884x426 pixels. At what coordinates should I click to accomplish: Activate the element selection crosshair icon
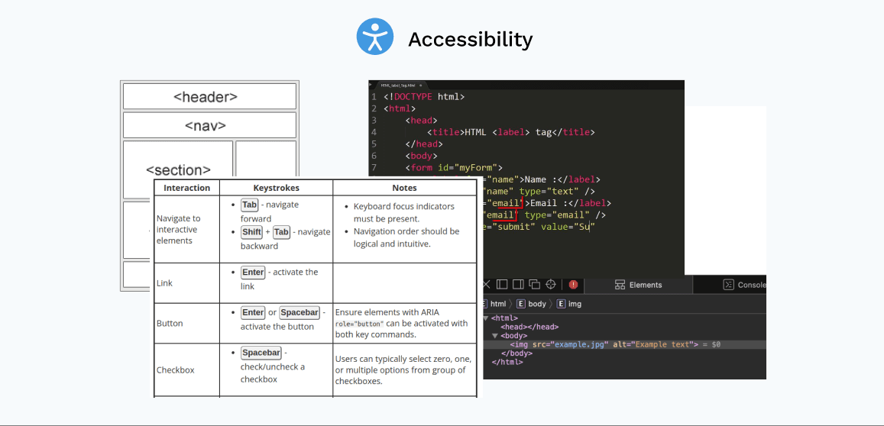click(x=551, y=285)
